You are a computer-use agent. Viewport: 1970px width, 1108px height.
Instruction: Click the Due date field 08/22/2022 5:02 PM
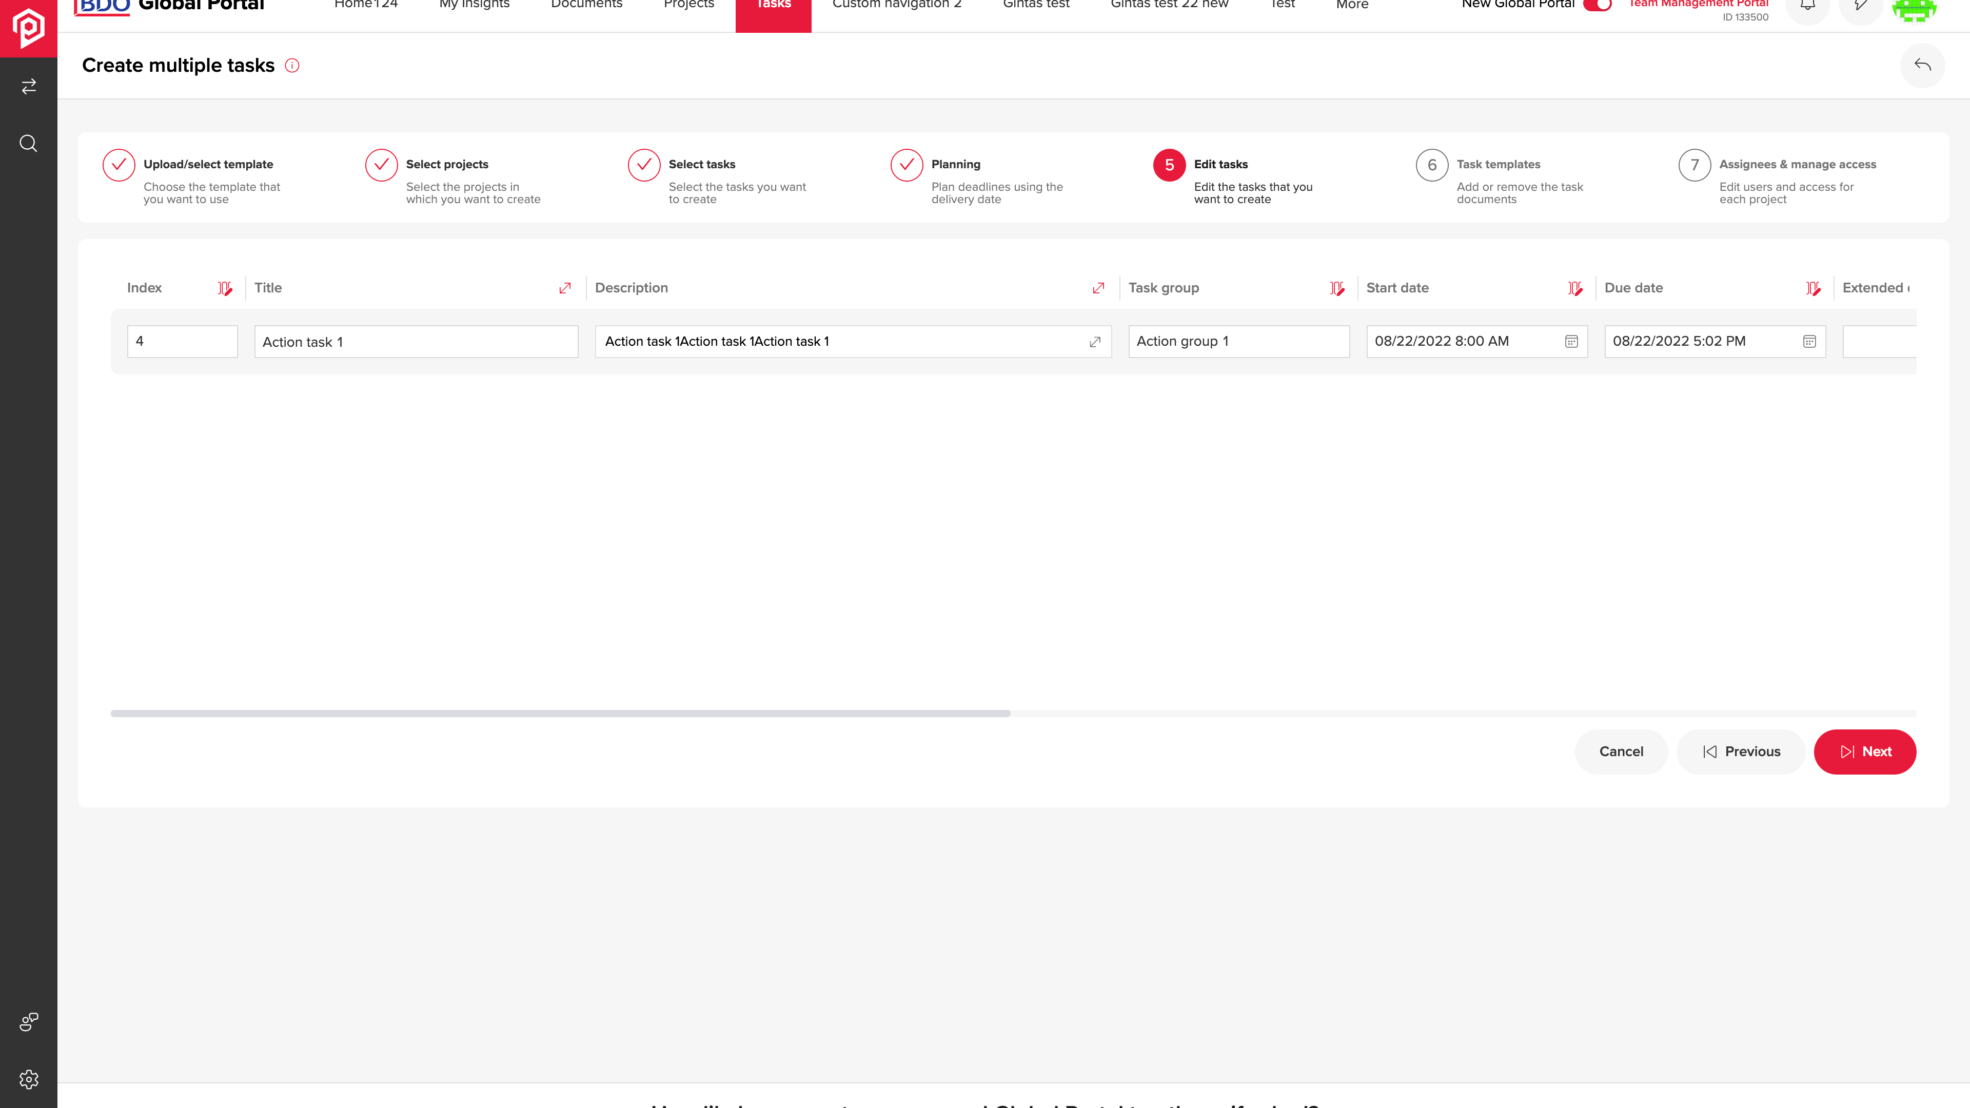(1715, 342)
